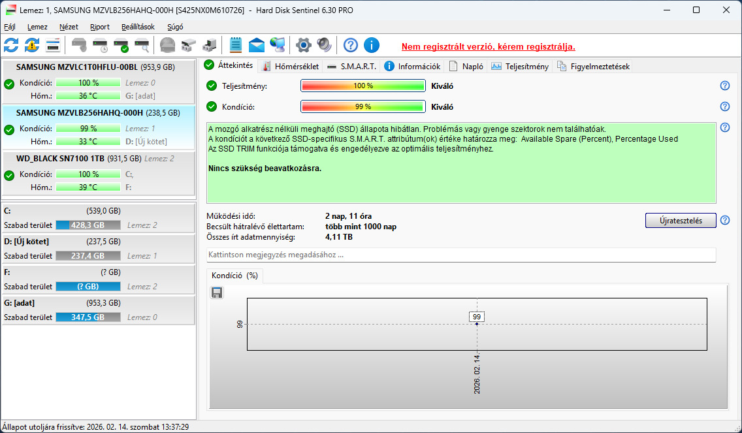742x433 pixels.
Task: Click the disk with clock toolbar icon
Action: tap(101, 46)
